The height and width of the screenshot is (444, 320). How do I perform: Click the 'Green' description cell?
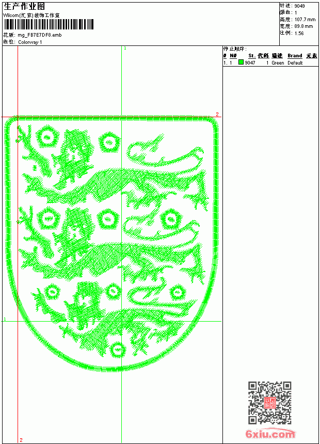click(278, 63)
